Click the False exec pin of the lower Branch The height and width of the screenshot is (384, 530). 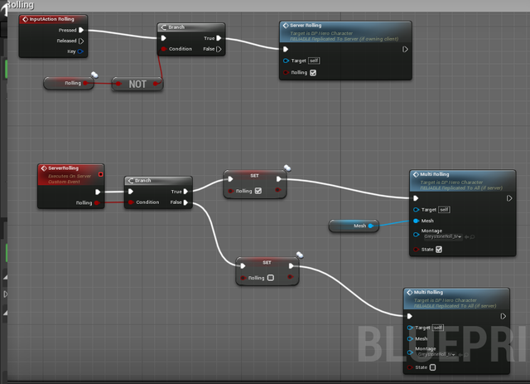(x=185, y=202)
